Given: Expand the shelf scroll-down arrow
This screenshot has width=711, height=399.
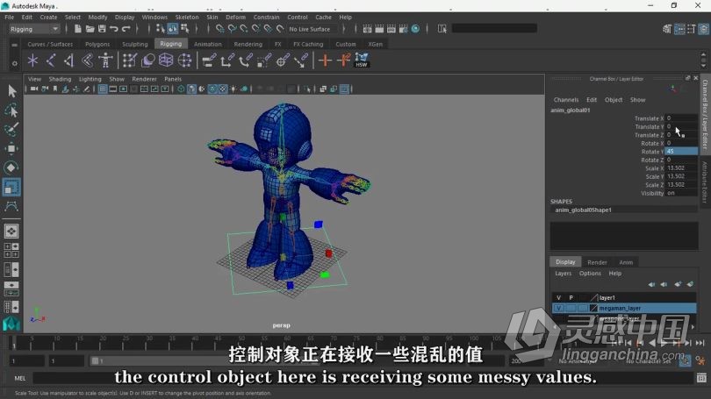Looking at the screenshot, I should pos(703,65).
